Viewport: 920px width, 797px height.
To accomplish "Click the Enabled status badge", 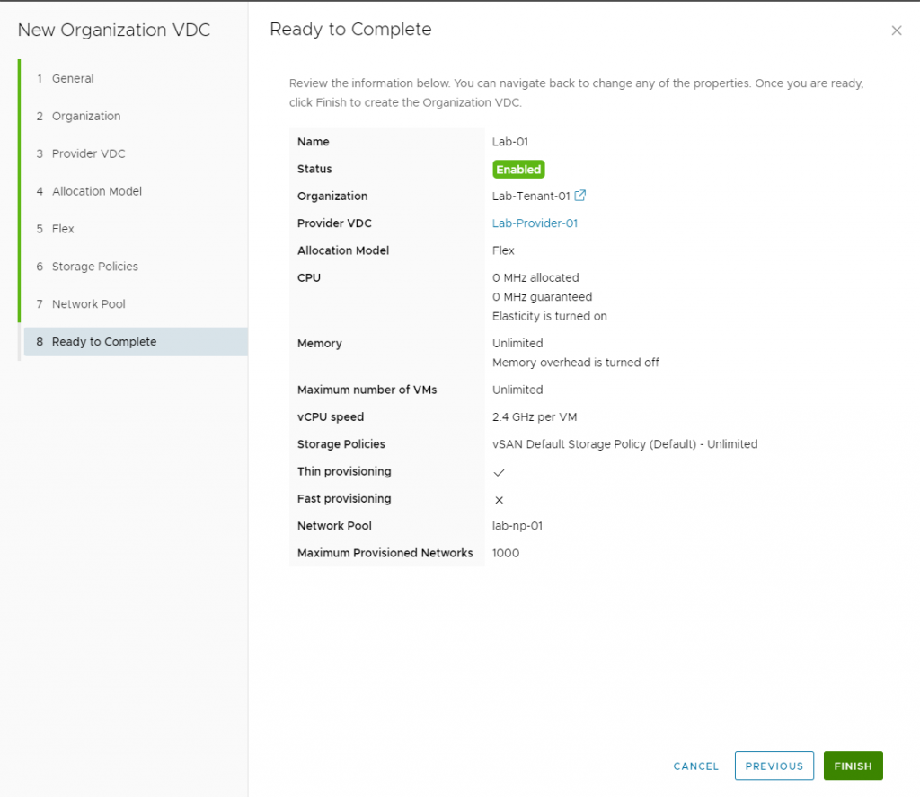I will (x=518, y=170).
